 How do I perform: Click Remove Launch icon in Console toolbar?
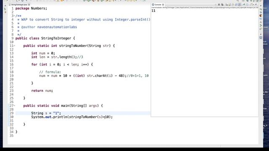[219, 5]
